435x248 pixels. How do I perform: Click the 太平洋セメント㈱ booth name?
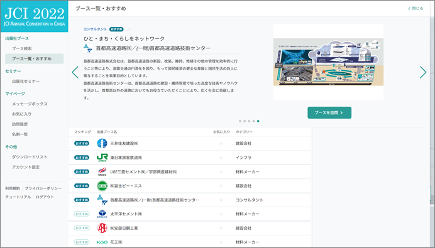(x=126, y=214)
